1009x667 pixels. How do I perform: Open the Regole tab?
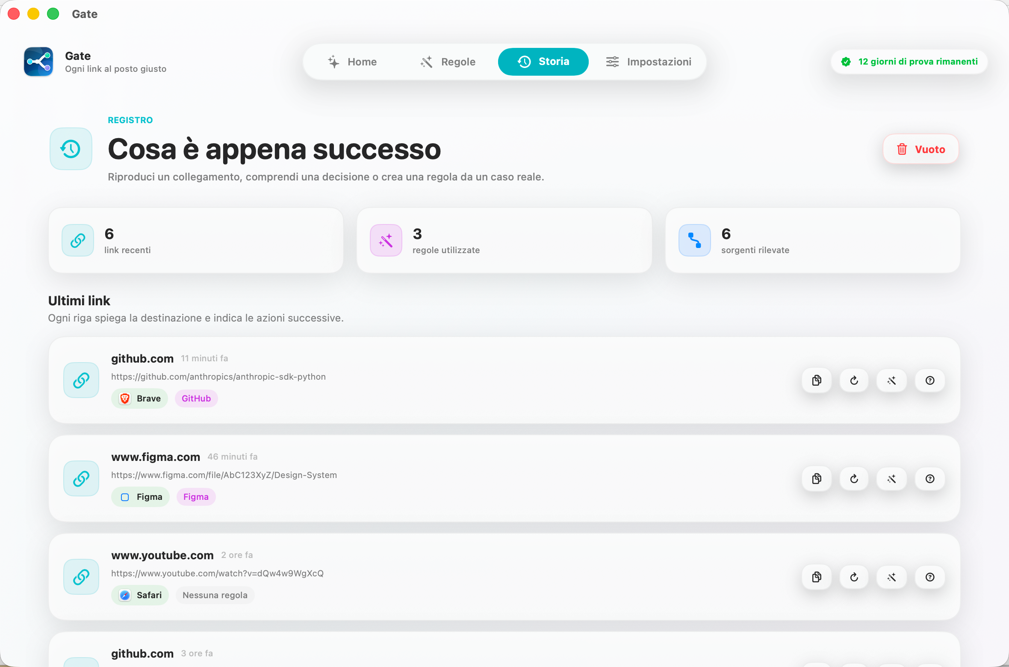tap(448, 62)
